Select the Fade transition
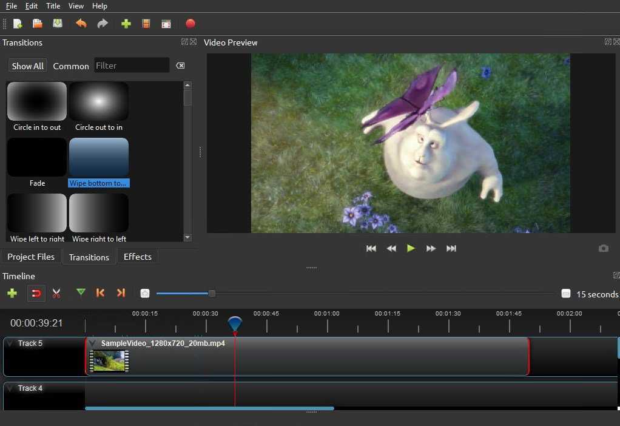Image resolution: width=620 pixels, height=426 pixels. click(x=37, y=163)
